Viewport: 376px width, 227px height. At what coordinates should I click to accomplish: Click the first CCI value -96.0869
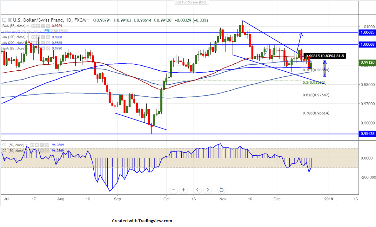coord(57,145)
